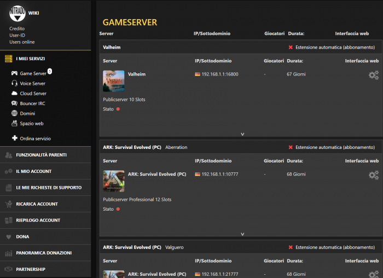Open RIEPILOGO ACCOUNT menu
This screenshot has width=383, height=278.
point(38,220)
